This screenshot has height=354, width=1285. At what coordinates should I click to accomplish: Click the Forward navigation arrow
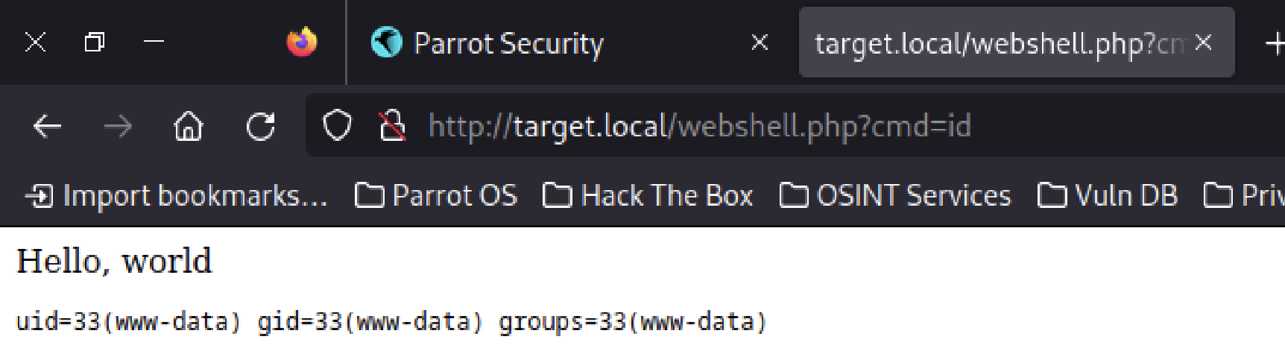coord(118,127)
